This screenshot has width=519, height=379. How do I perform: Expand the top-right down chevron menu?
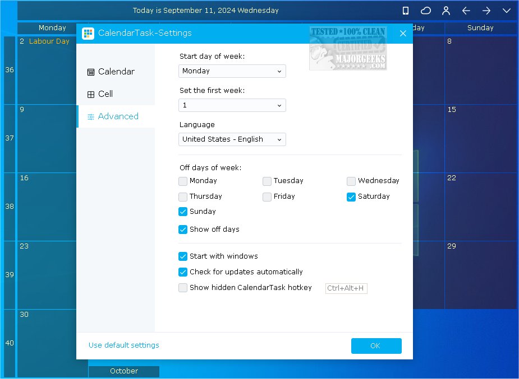[x=507, y=11]
